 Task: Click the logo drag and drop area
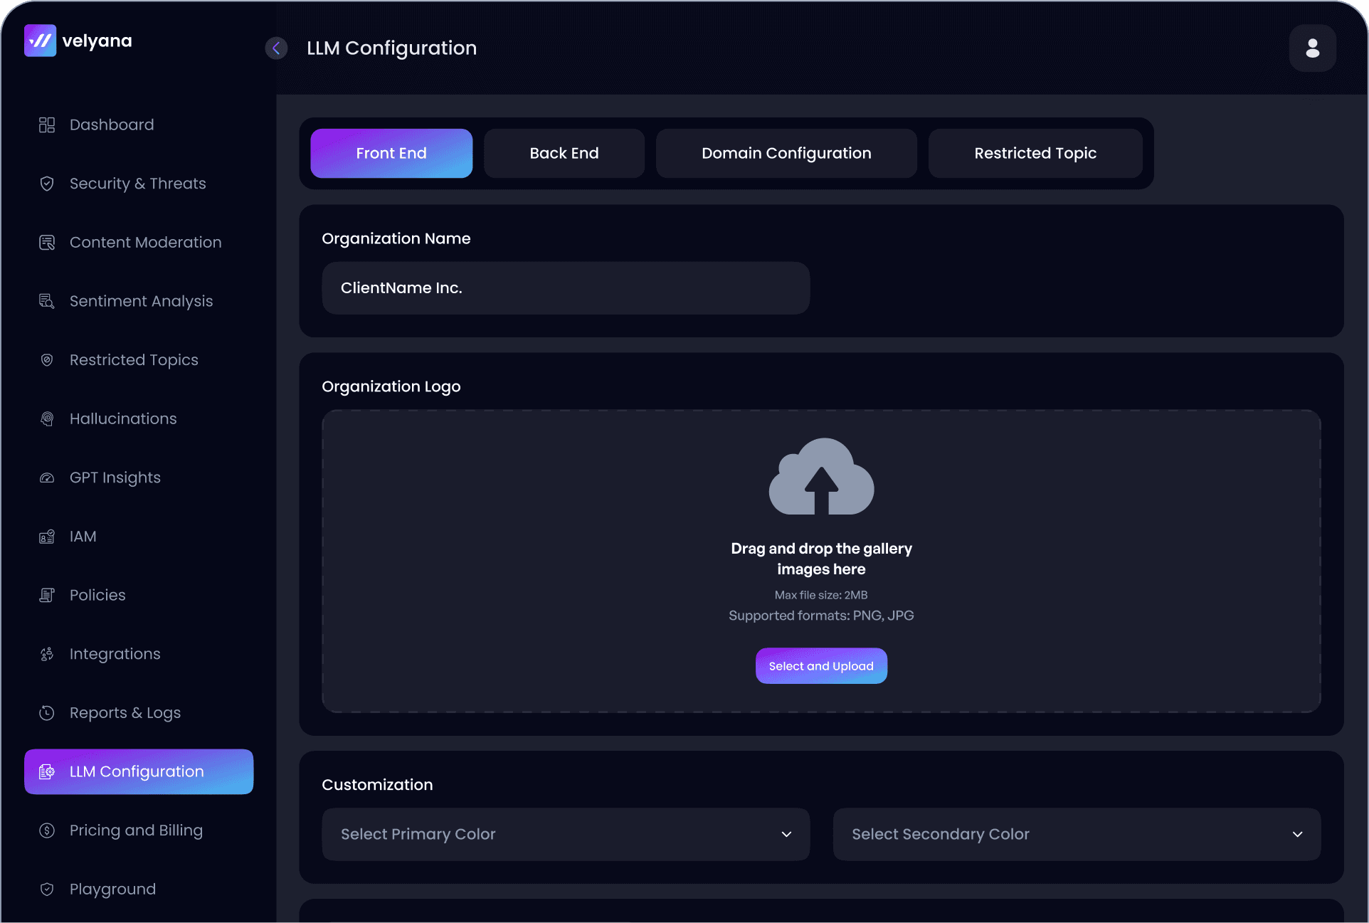click(821, 561)
